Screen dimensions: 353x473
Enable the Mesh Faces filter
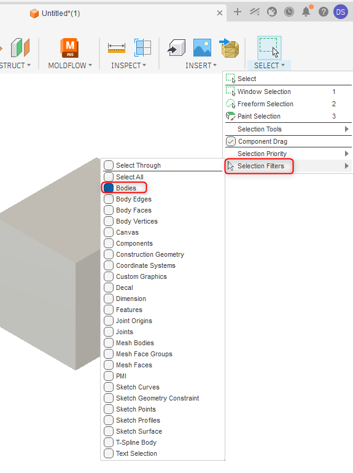109,365
